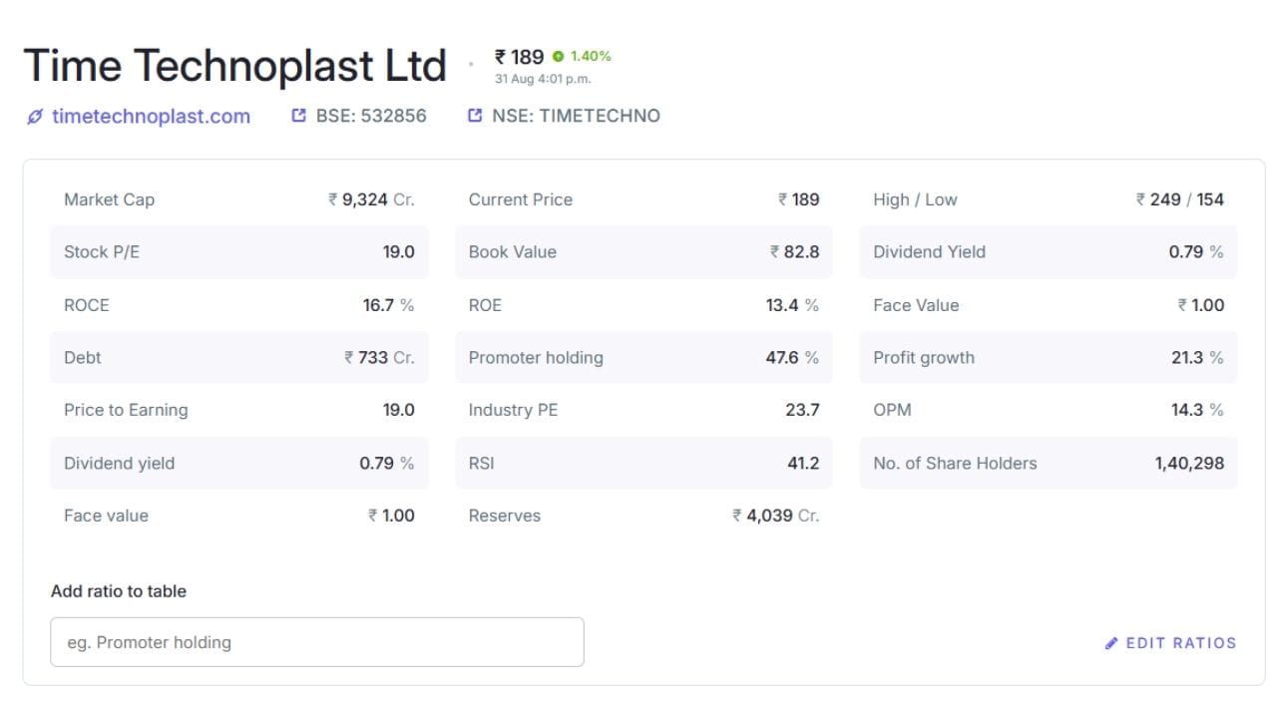This screenshot has width=1277, height=718.
Task: Select the '47.6 %' promoter holding value
Action: [792, 358]
